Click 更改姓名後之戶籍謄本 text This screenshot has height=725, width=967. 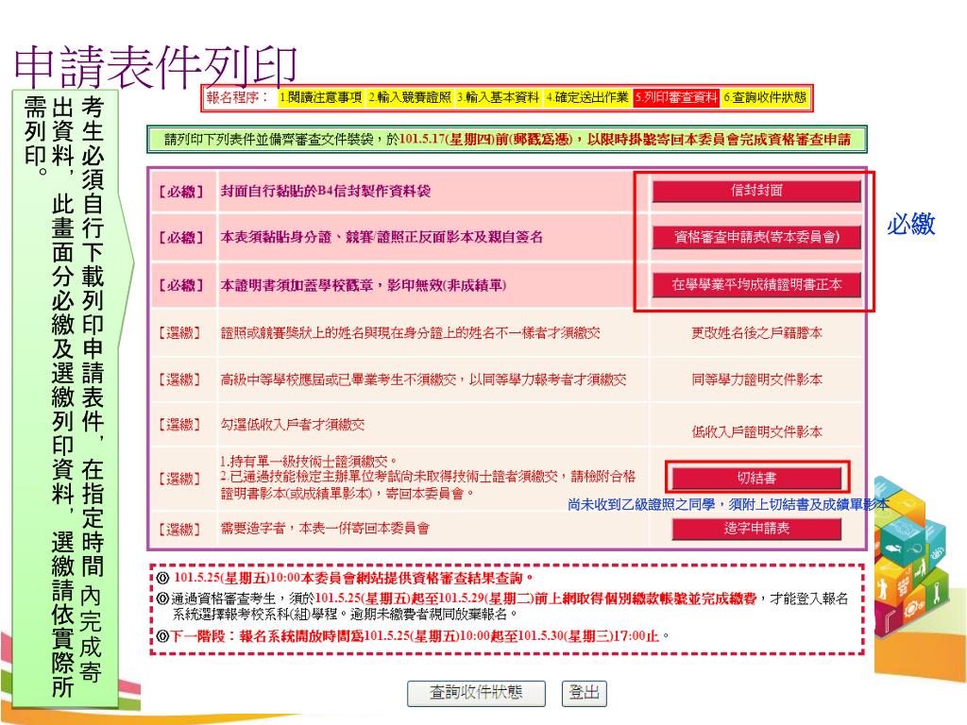(756, 333)
